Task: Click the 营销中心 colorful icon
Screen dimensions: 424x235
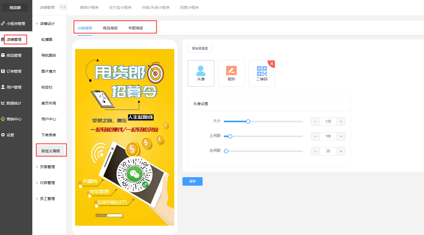Action: pos(3,119)
